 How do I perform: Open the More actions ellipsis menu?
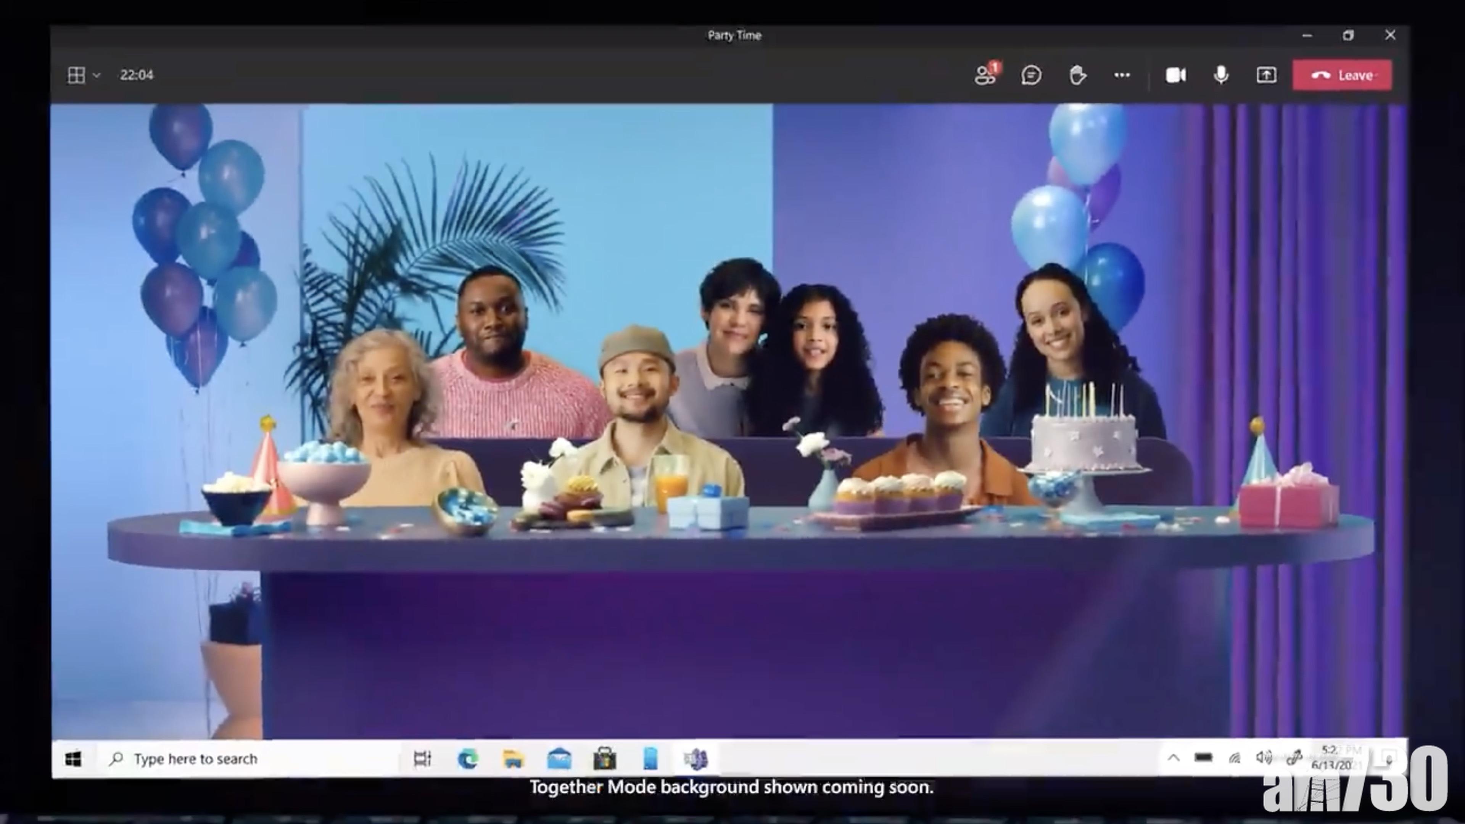tap(1122, 75)
